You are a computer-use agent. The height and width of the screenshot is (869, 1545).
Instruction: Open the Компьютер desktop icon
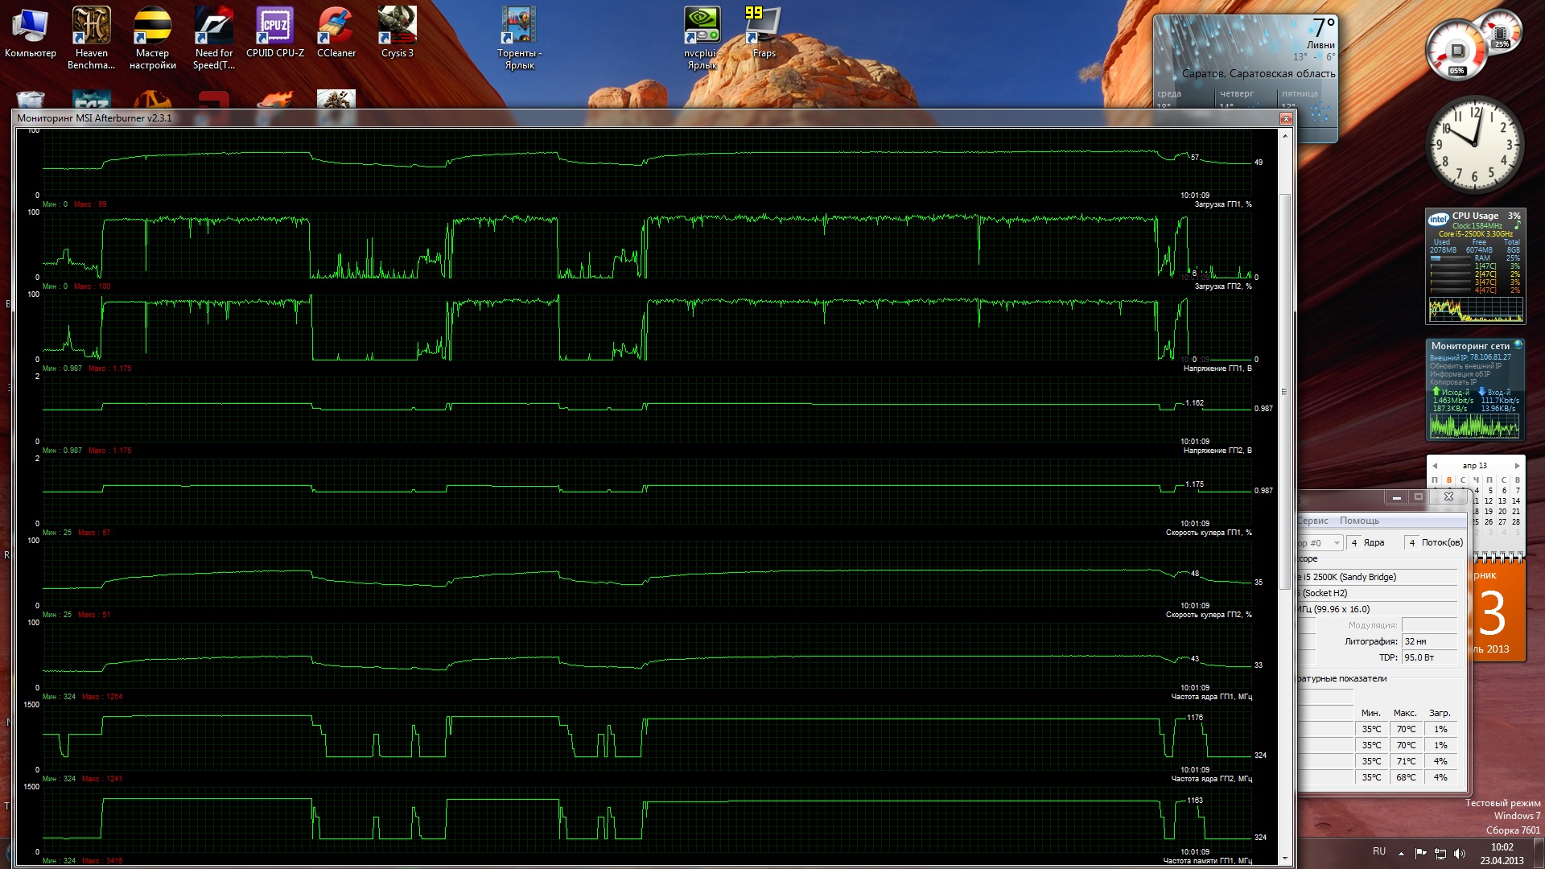pos(30,27)
